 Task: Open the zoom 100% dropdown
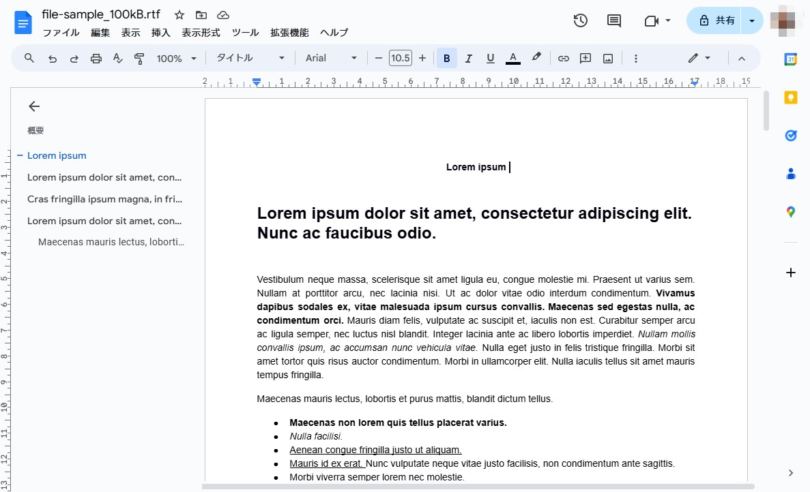coord(176,59)
